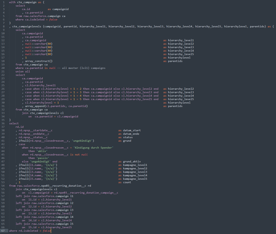Click the rd.id column on line 37
The height and width of the screenshot is (234, 276).
[x=19, y=127]
